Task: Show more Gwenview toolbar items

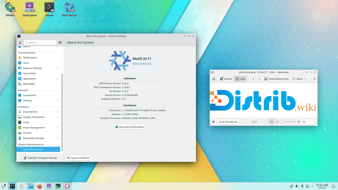Action: click(314, 79)
